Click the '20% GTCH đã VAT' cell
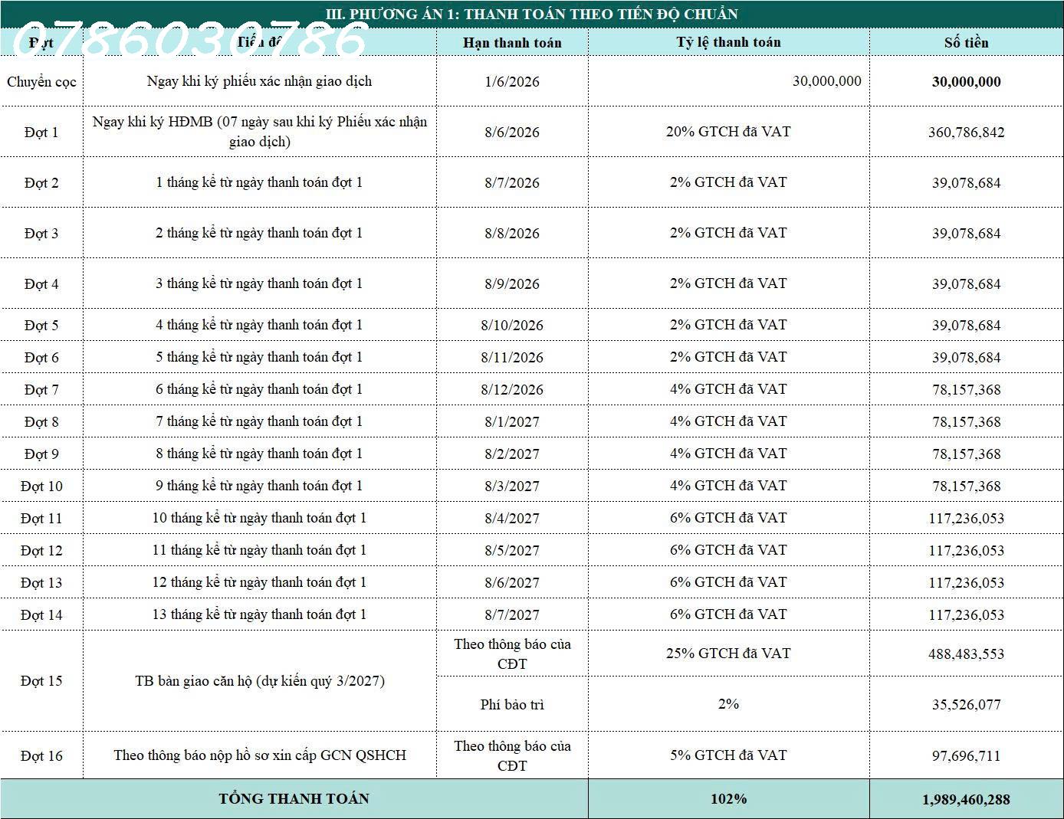This screenshot has width=1064, height=819. point(728,132)
